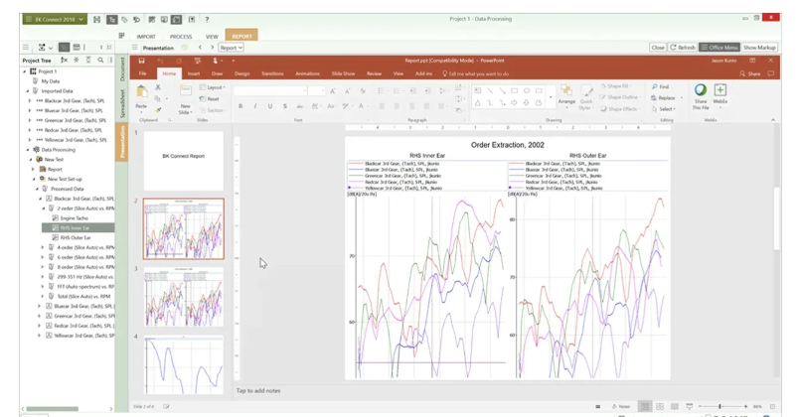Click the Reset button in Slides group
The width and height of the screenshot is (799, 417).
(x=210, y=98)
